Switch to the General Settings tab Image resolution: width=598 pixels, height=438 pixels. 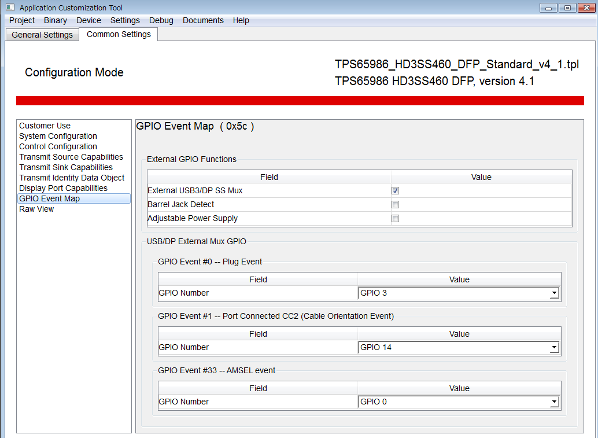42,35
